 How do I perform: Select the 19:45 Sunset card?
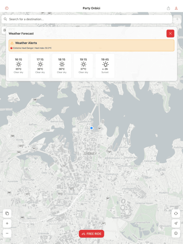pos(105,66)
